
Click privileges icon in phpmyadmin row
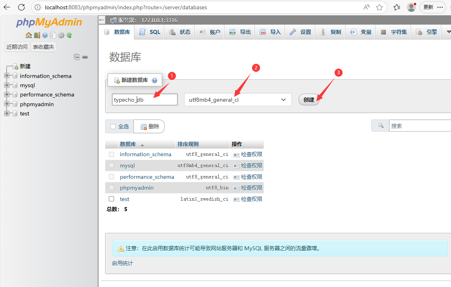pyautogui.click(x=236, y=188)
